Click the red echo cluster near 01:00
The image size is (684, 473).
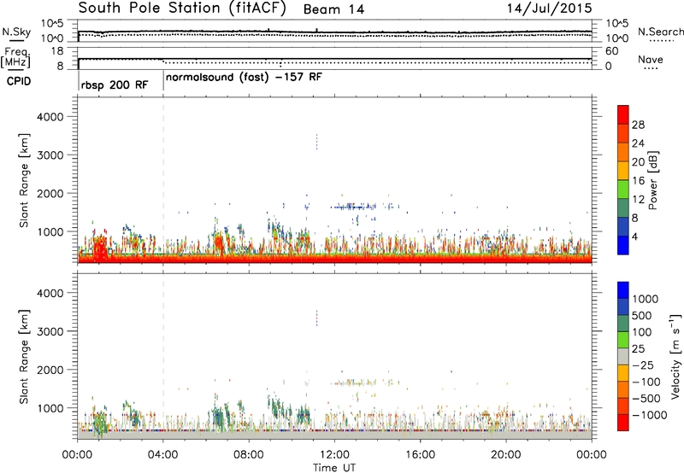(101, 248)
